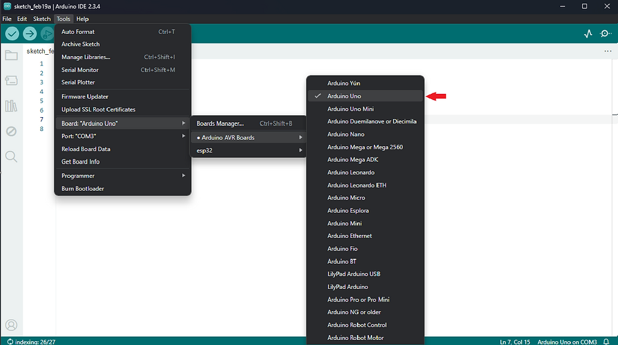This screenshot has height=345, width=618.
Task: Expand the Port "COM3" submenu
Action: tap(122, 136)
